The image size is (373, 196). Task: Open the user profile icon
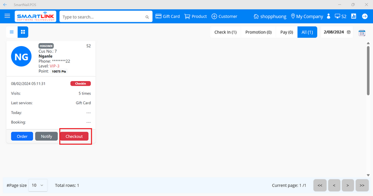[329, 16]
